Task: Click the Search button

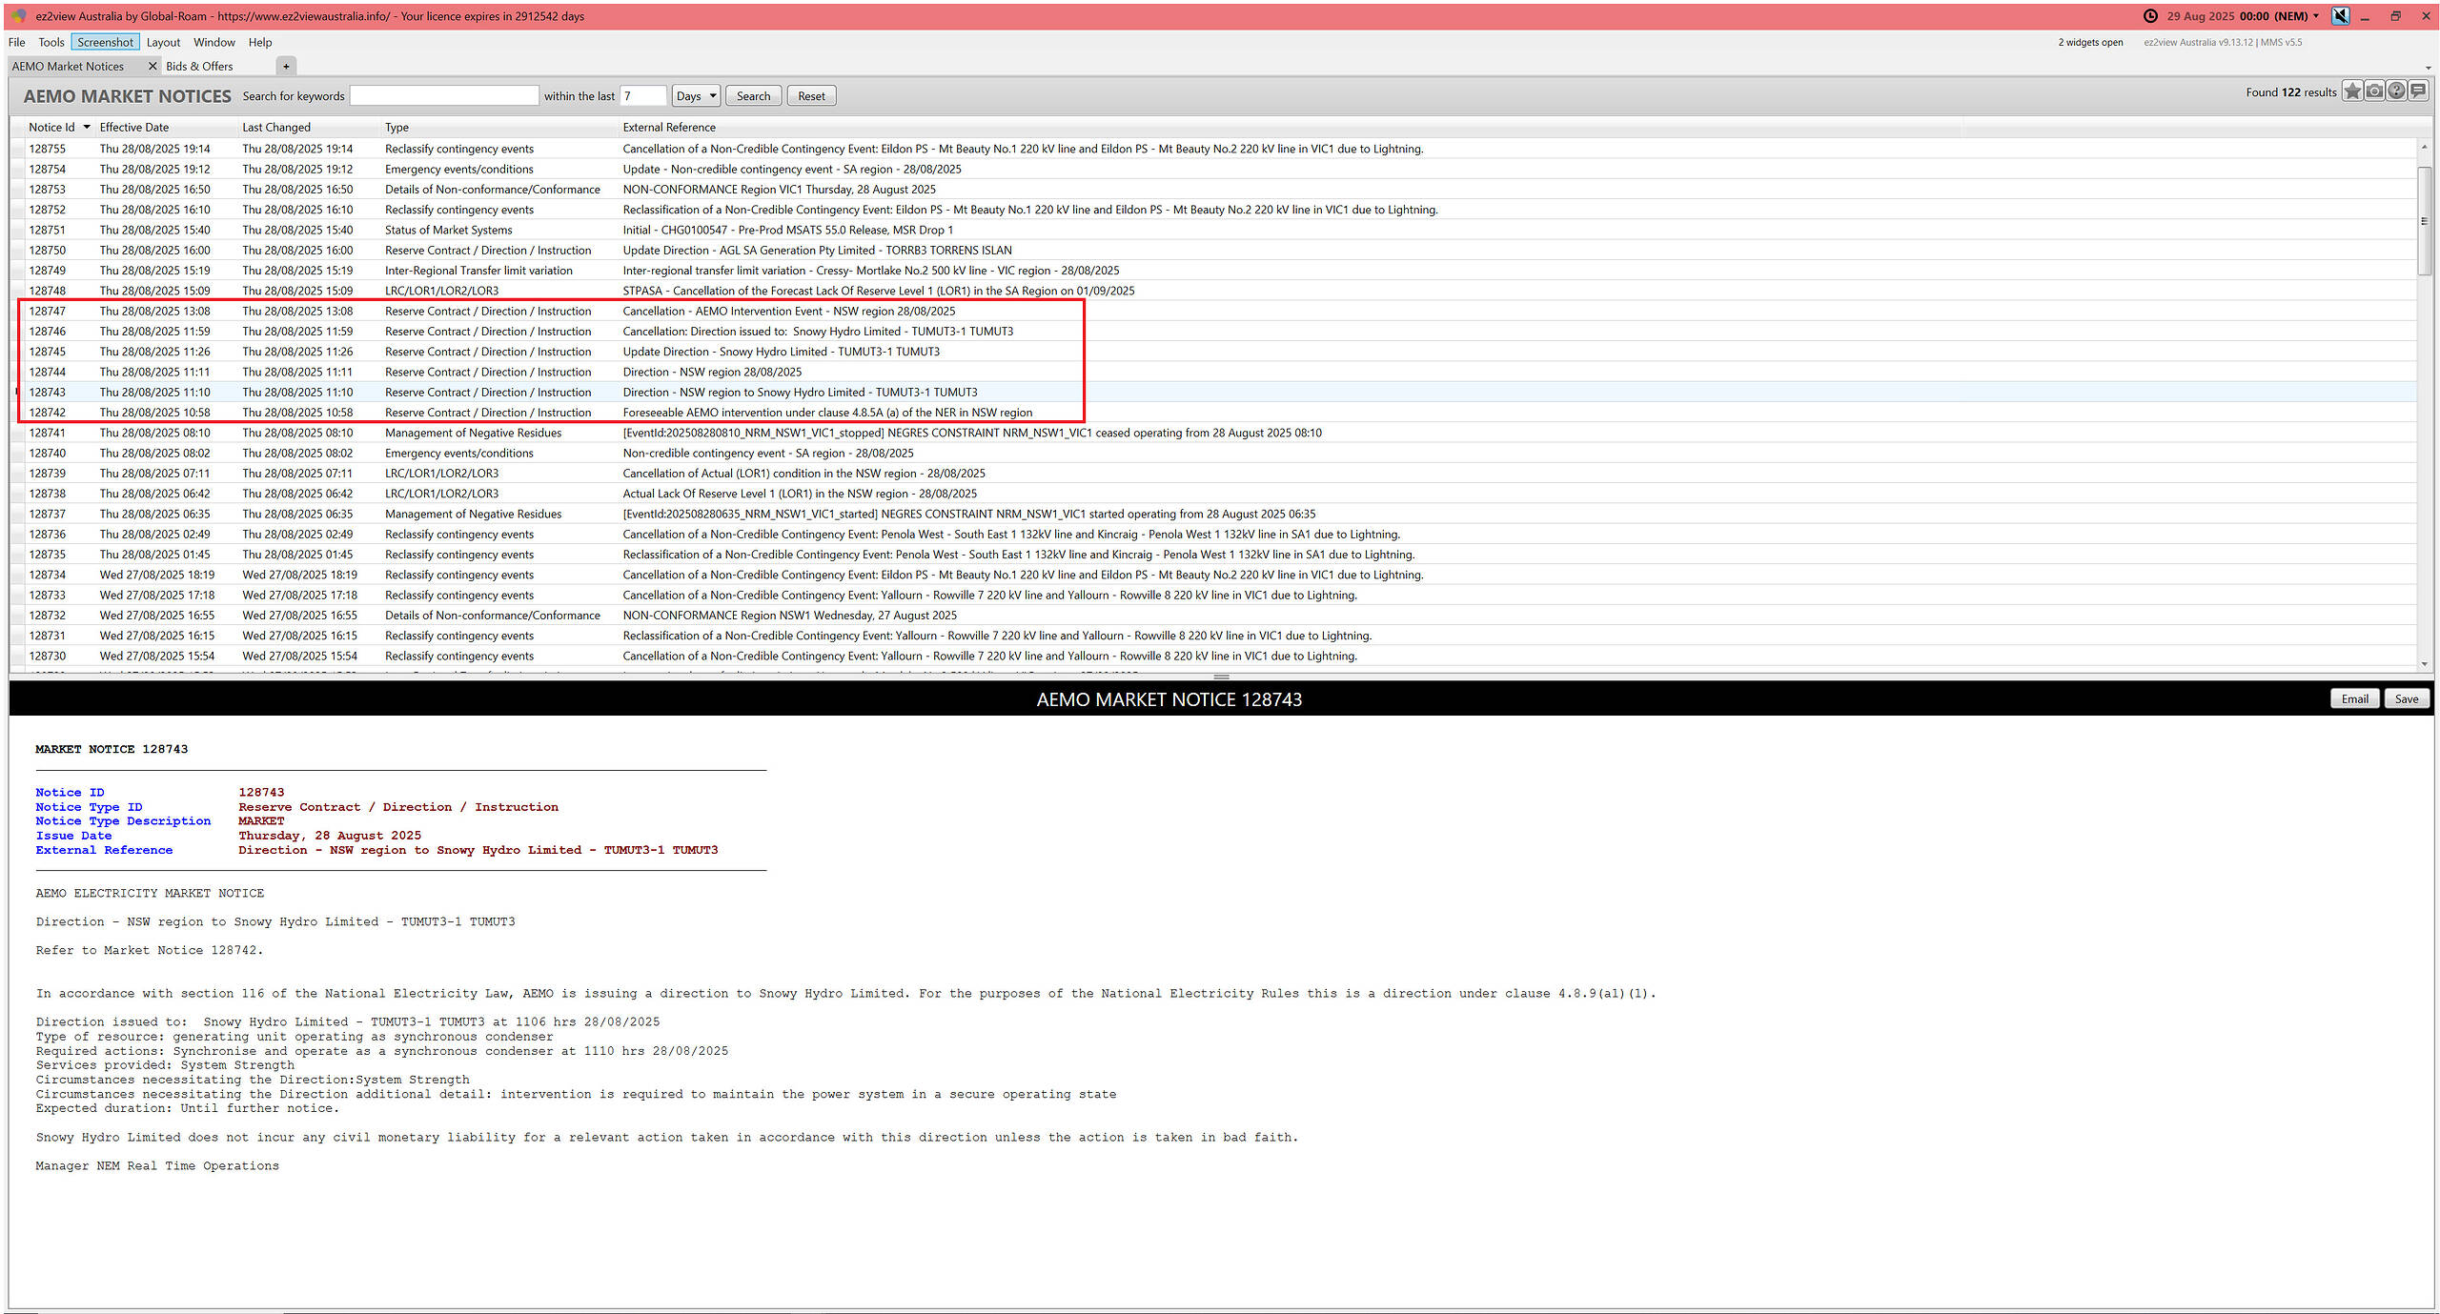Action: click(753, 96)
